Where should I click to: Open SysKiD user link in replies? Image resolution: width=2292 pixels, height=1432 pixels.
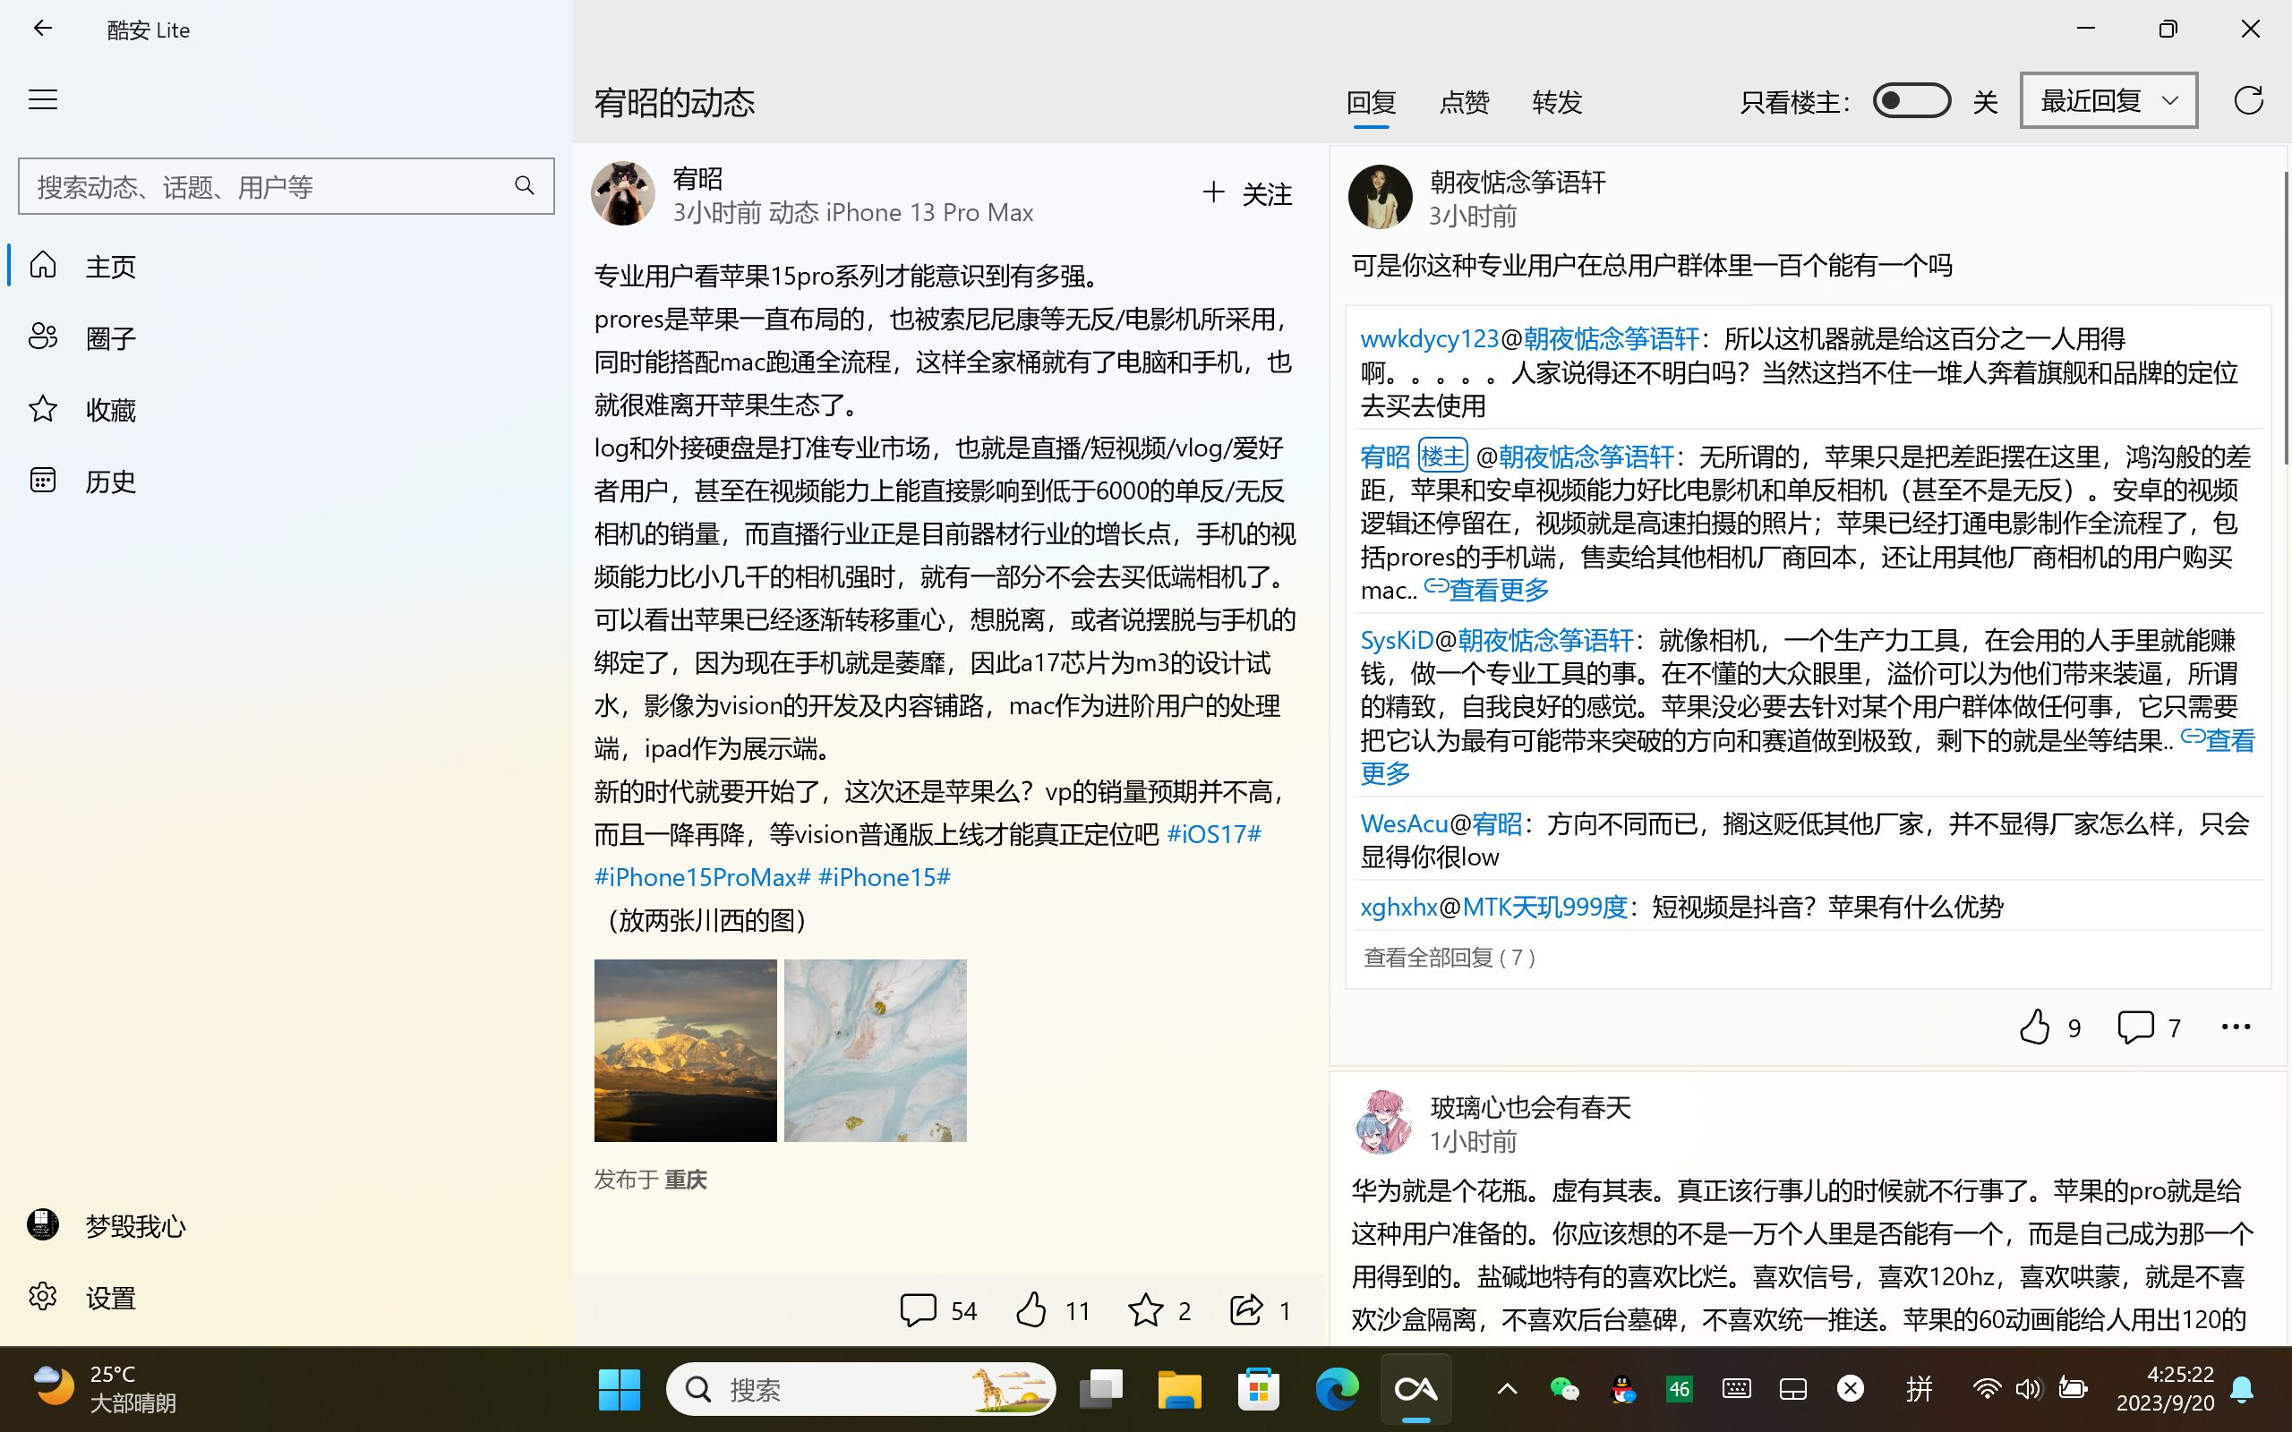coord(1397,640)
